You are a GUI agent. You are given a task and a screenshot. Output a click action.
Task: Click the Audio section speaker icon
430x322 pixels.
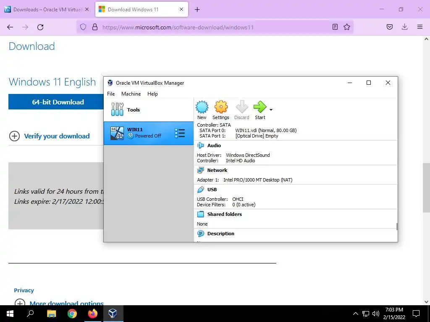click(200, 145)
